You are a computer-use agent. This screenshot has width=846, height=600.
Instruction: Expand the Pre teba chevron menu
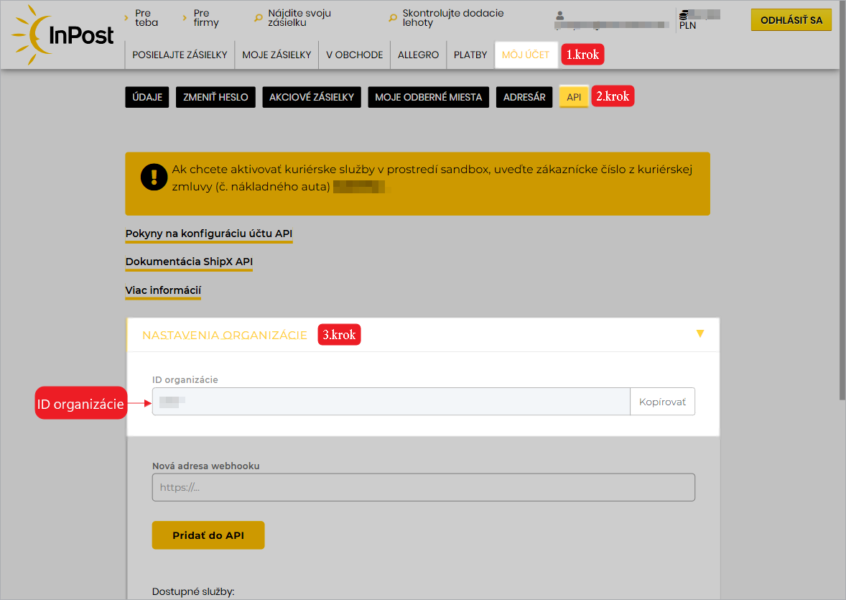coord(126,15)
